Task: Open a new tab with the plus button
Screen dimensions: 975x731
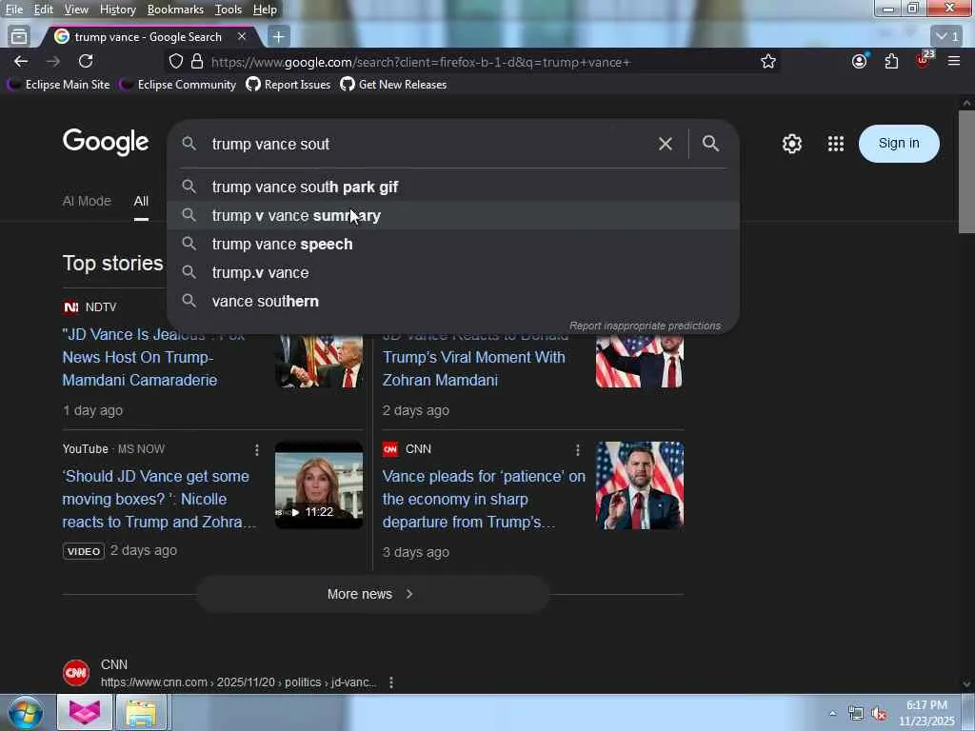Action: coord(278,37)
